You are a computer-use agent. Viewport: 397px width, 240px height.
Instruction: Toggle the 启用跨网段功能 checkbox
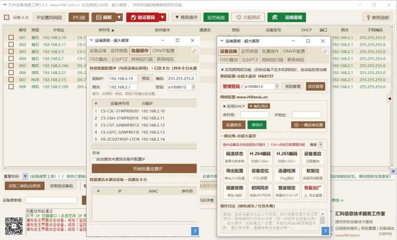(x=222, y=70)
